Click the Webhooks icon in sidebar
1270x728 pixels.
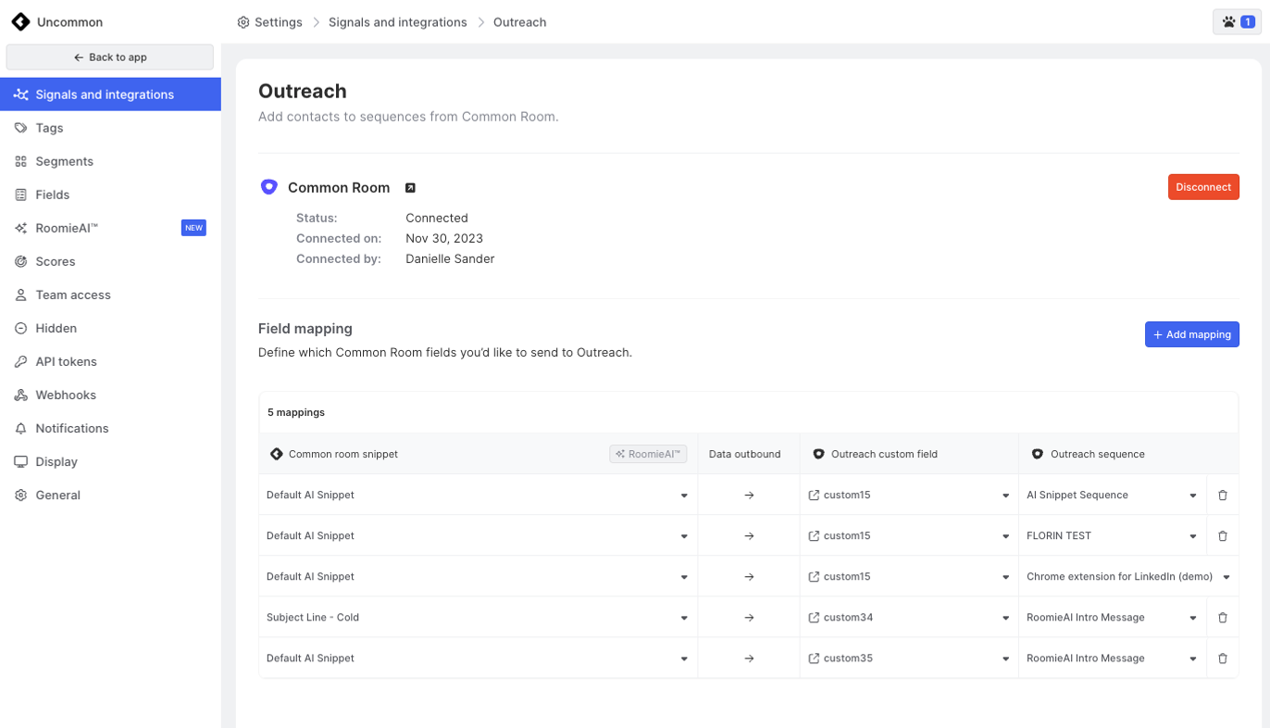coord(20,395)
